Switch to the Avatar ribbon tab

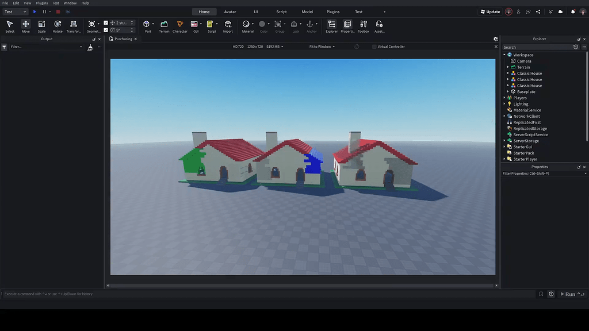tap(230, 11)
